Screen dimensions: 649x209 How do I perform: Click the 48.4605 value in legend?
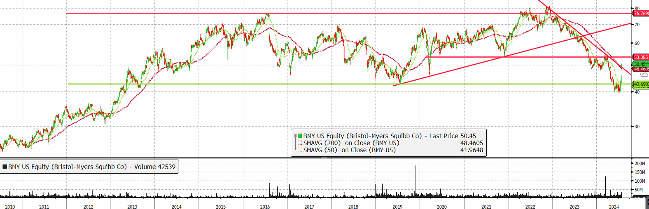(x=472, y=143)
